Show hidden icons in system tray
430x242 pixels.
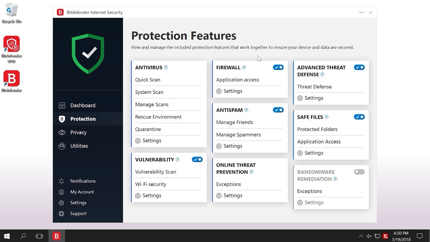point(361,236)
